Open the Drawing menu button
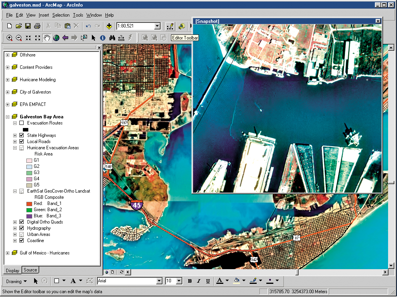The width and height of the screenshot is (397, 297). [16, 281]
